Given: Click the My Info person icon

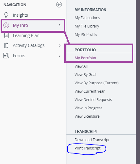Looking at the screenshot, I should click(x=6, y=25).
